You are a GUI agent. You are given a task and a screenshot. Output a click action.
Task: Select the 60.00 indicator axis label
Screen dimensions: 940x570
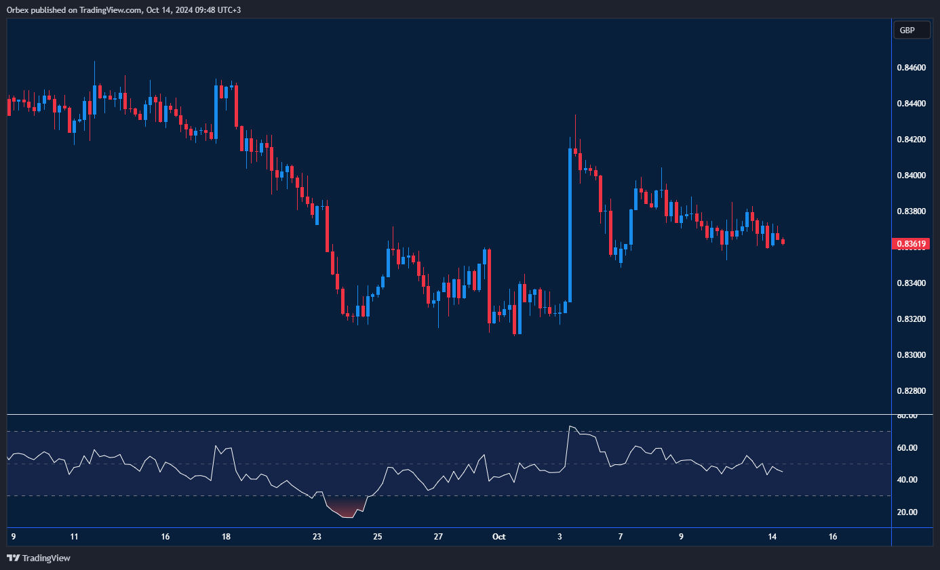tap(907, 448)
